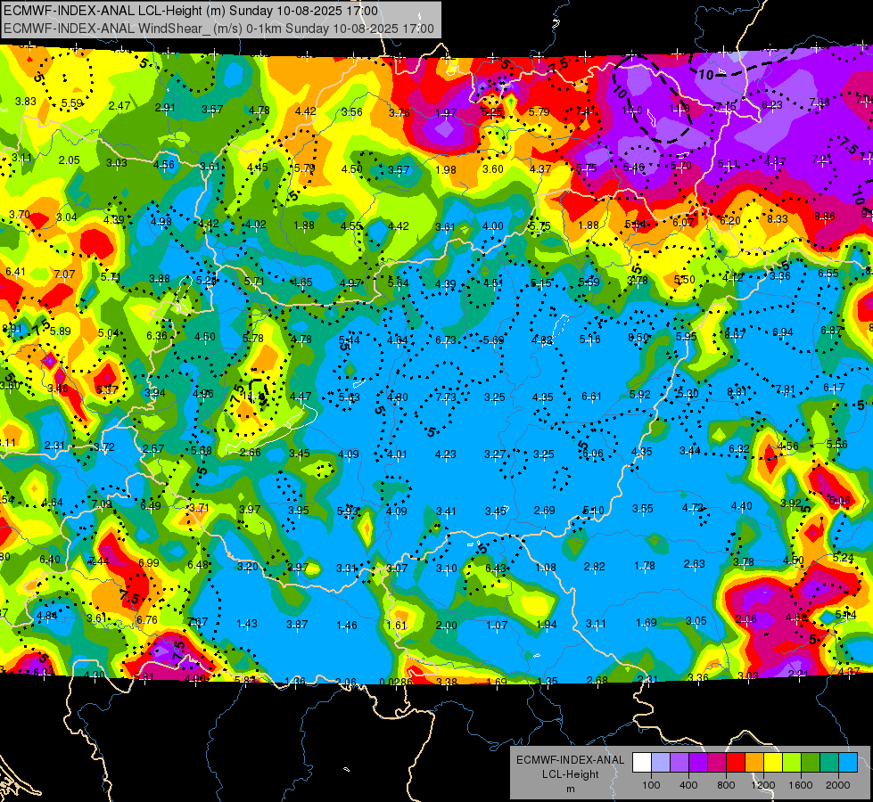Click the wind shear value 7.44
873x802 pixels.
pos(99,561)
